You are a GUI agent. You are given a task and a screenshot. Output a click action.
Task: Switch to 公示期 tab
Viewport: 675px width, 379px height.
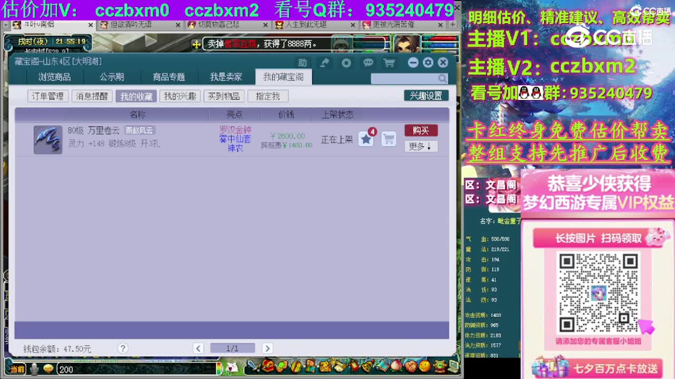(x=112, y=77)
